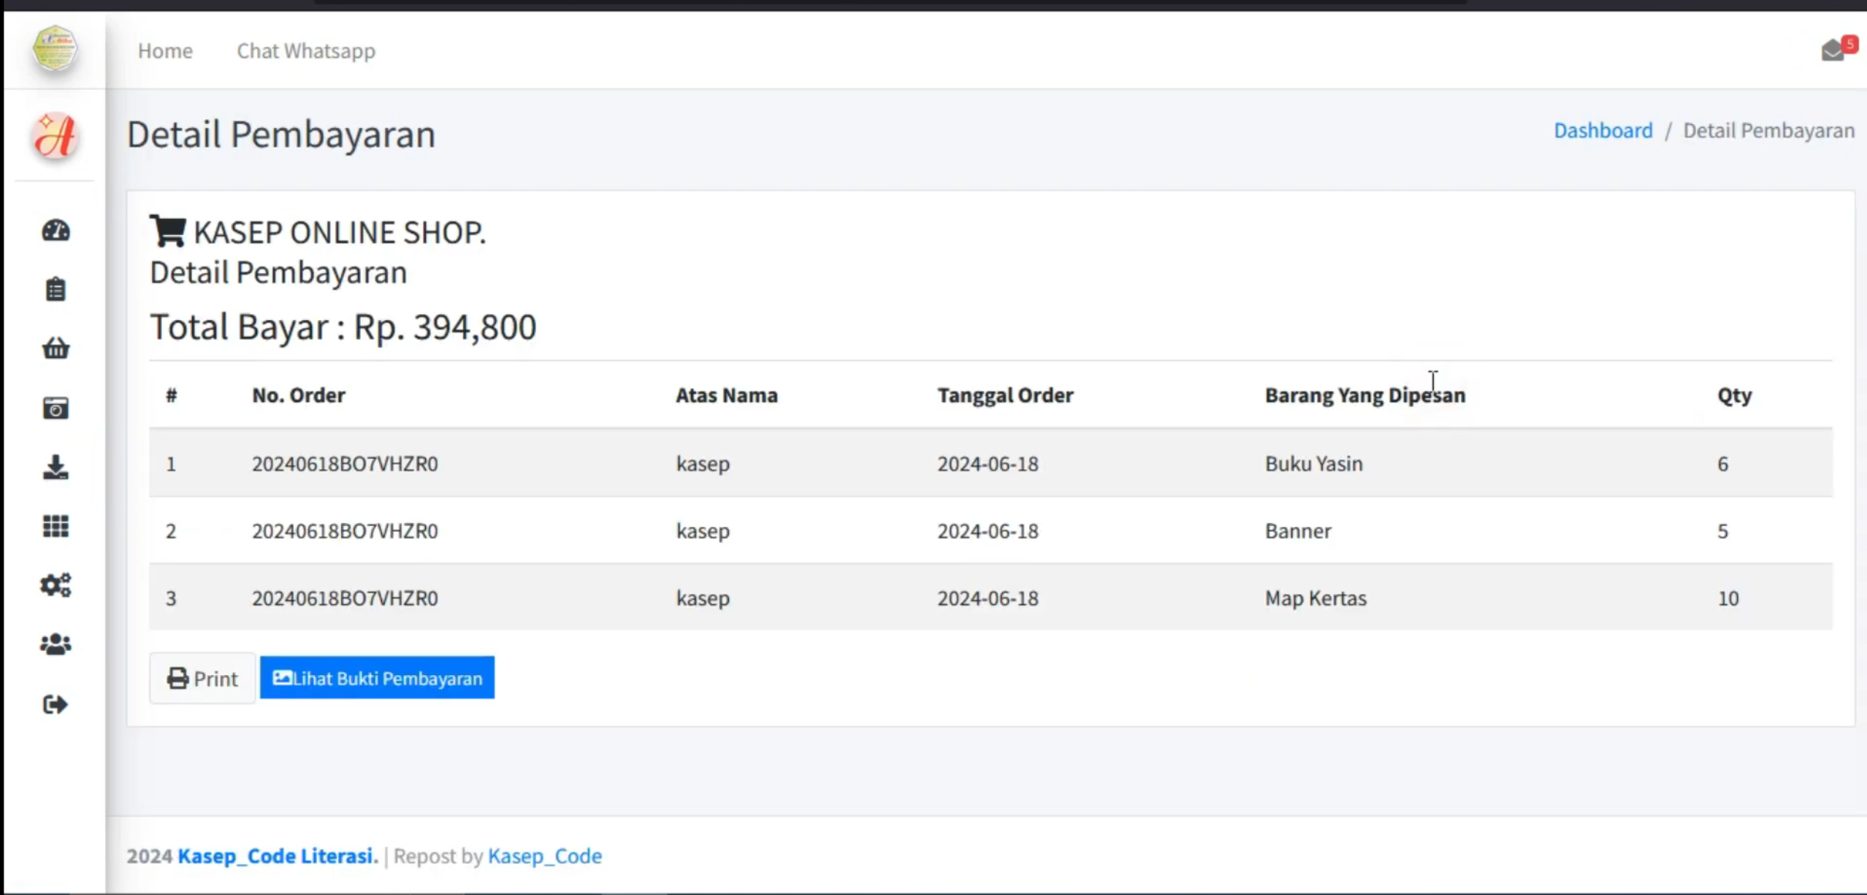Click the Atas Nama column header
Screen dimensions: 1867x895
726,395
